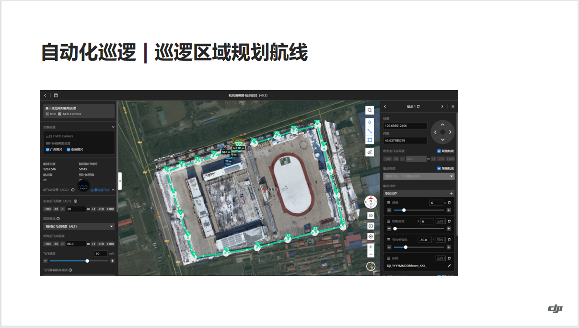Collapse the 起飞点设置 section chevron
This screenshot has width=579, height=328.
(113, 190)
